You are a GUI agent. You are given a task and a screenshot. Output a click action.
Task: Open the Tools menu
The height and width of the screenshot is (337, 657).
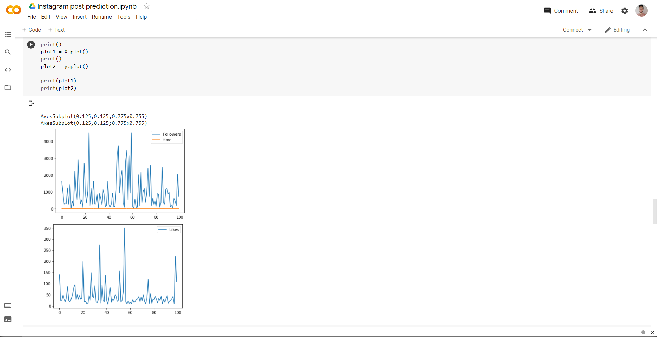point(124,17)
